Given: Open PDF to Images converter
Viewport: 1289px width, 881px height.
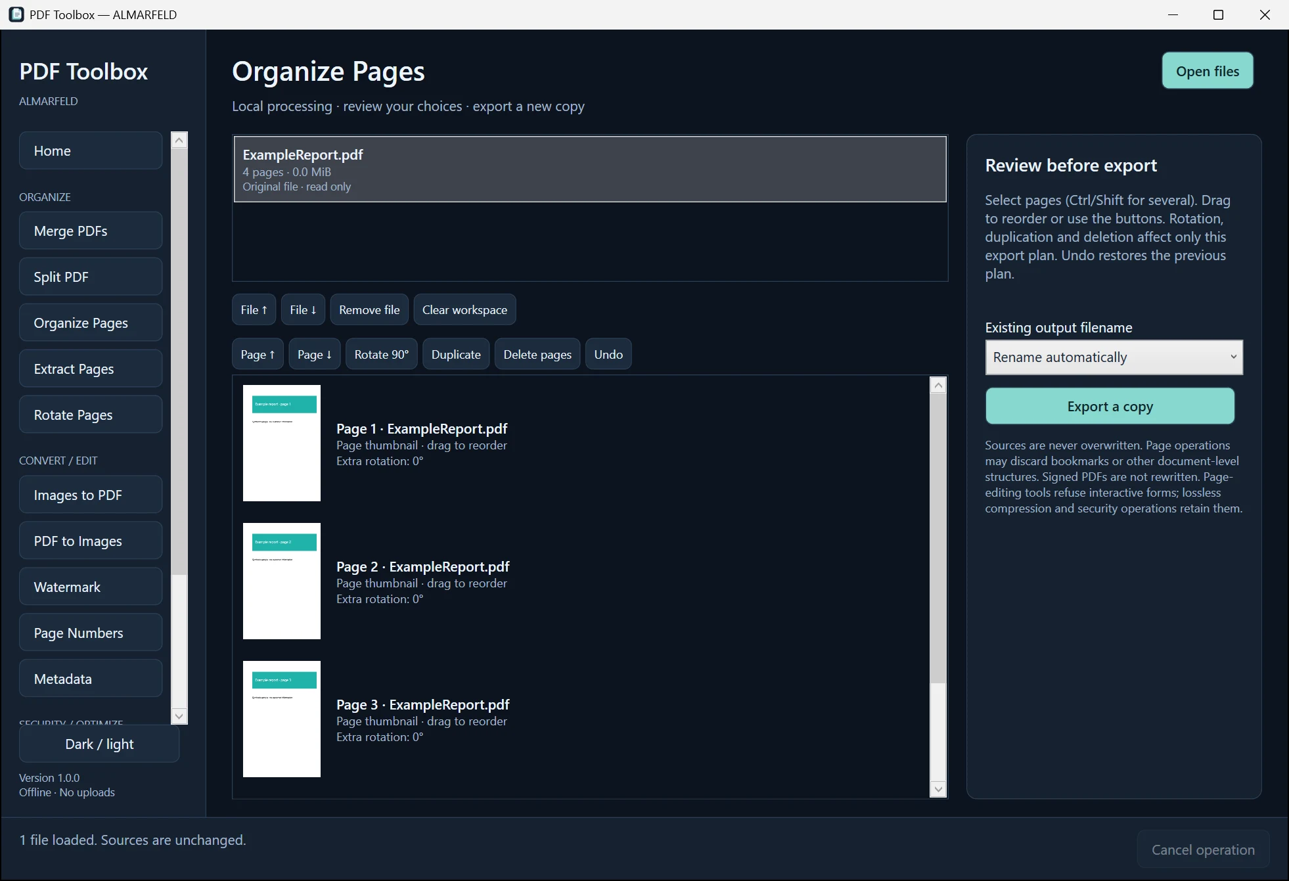Looking at the screenshot, I should tap(91, 541).
